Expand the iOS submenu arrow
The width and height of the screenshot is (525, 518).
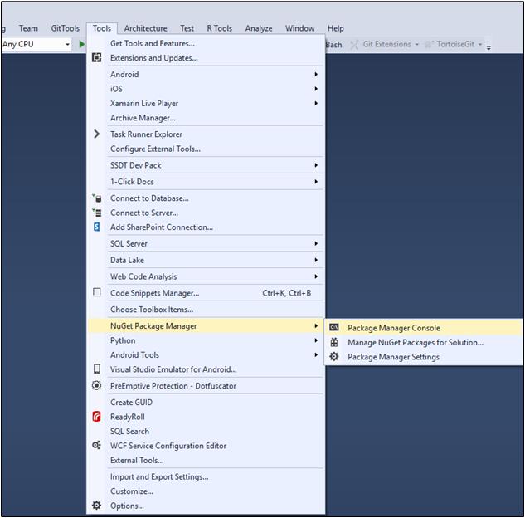coord(316,89)
